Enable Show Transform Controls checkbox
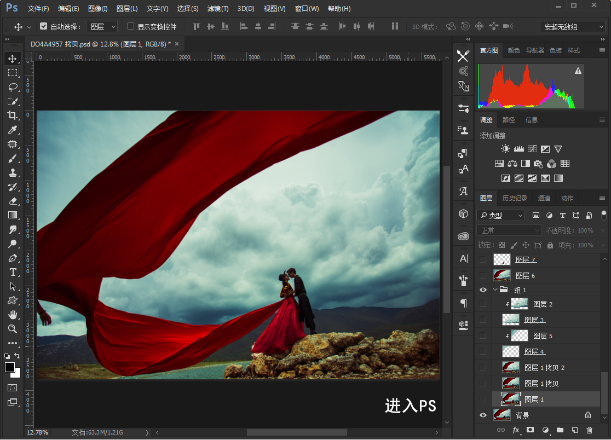 (130, 26)
